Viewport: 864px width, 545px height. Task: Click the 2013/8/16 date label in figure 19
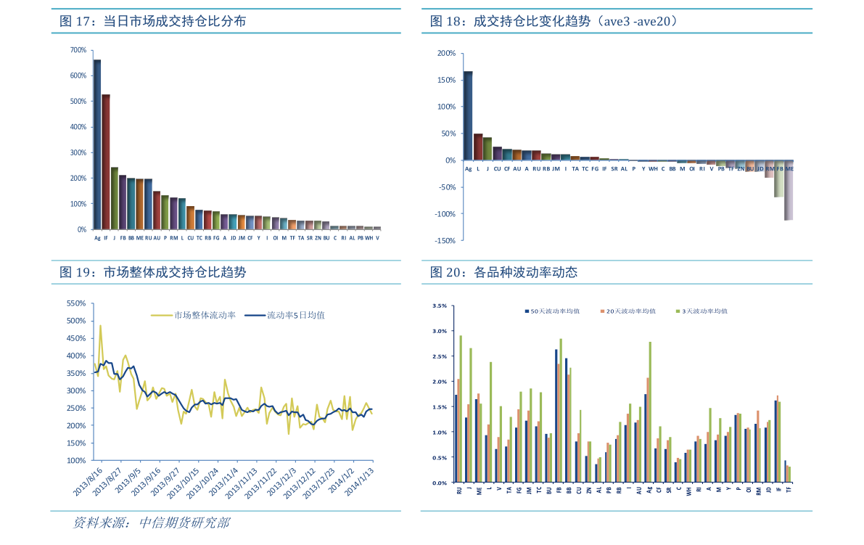click(89, 481)
